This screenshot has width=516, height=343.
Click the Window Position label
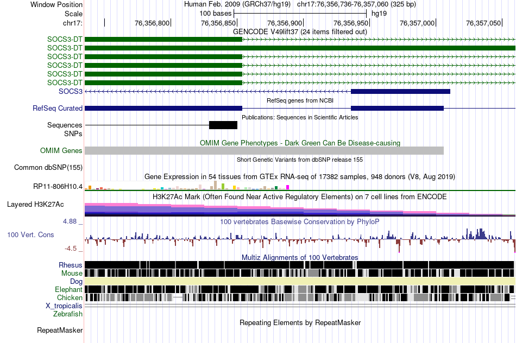tap(56, 4)
